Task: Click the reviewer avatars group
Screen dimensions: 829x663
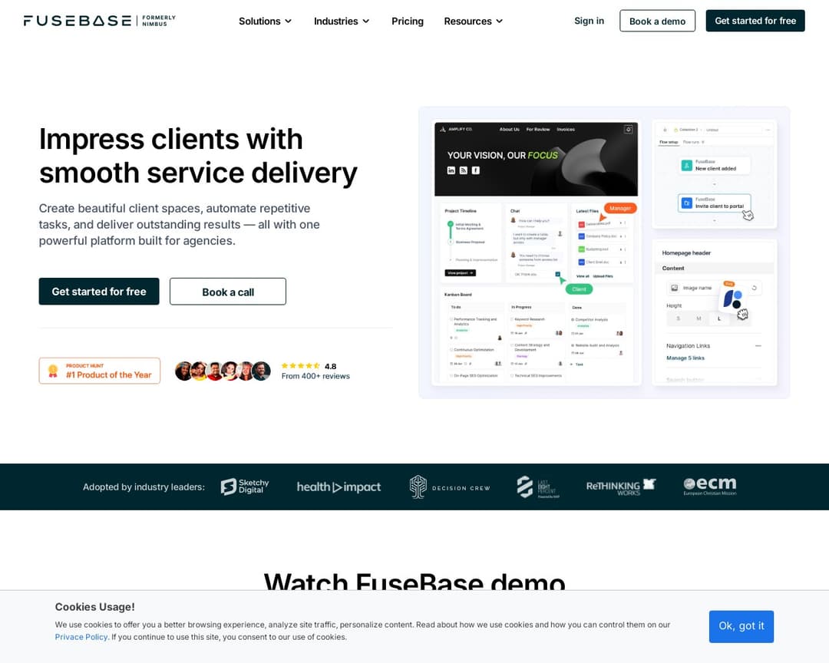Action: (x=223, y=371)
